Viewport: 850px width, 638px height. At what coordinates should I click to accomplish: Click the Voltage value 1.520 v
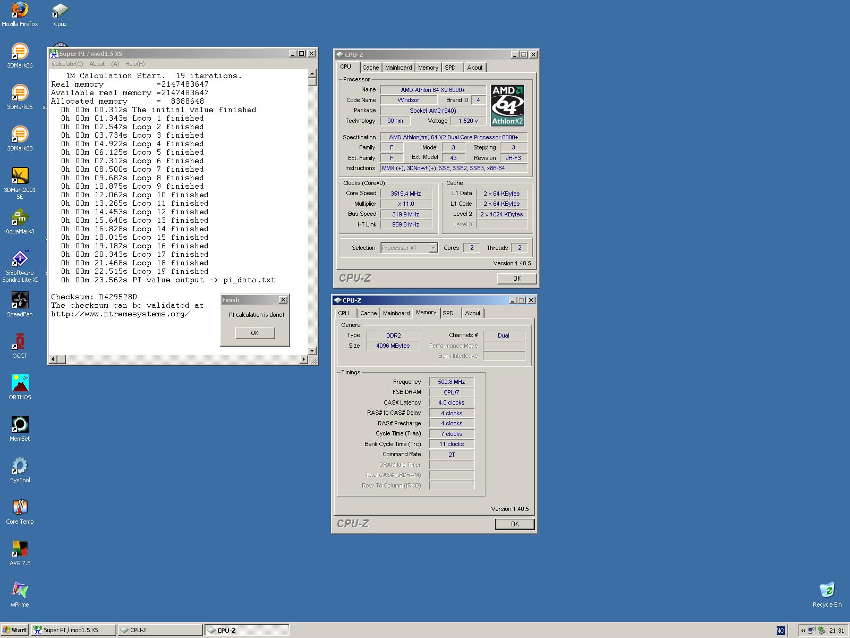click(x=468, y=121)
